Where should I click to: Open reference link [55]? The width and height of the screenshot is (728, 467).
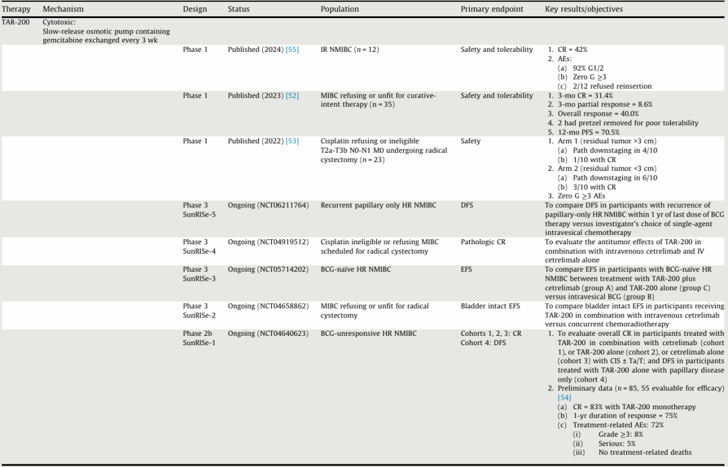[x=292, y=50]
